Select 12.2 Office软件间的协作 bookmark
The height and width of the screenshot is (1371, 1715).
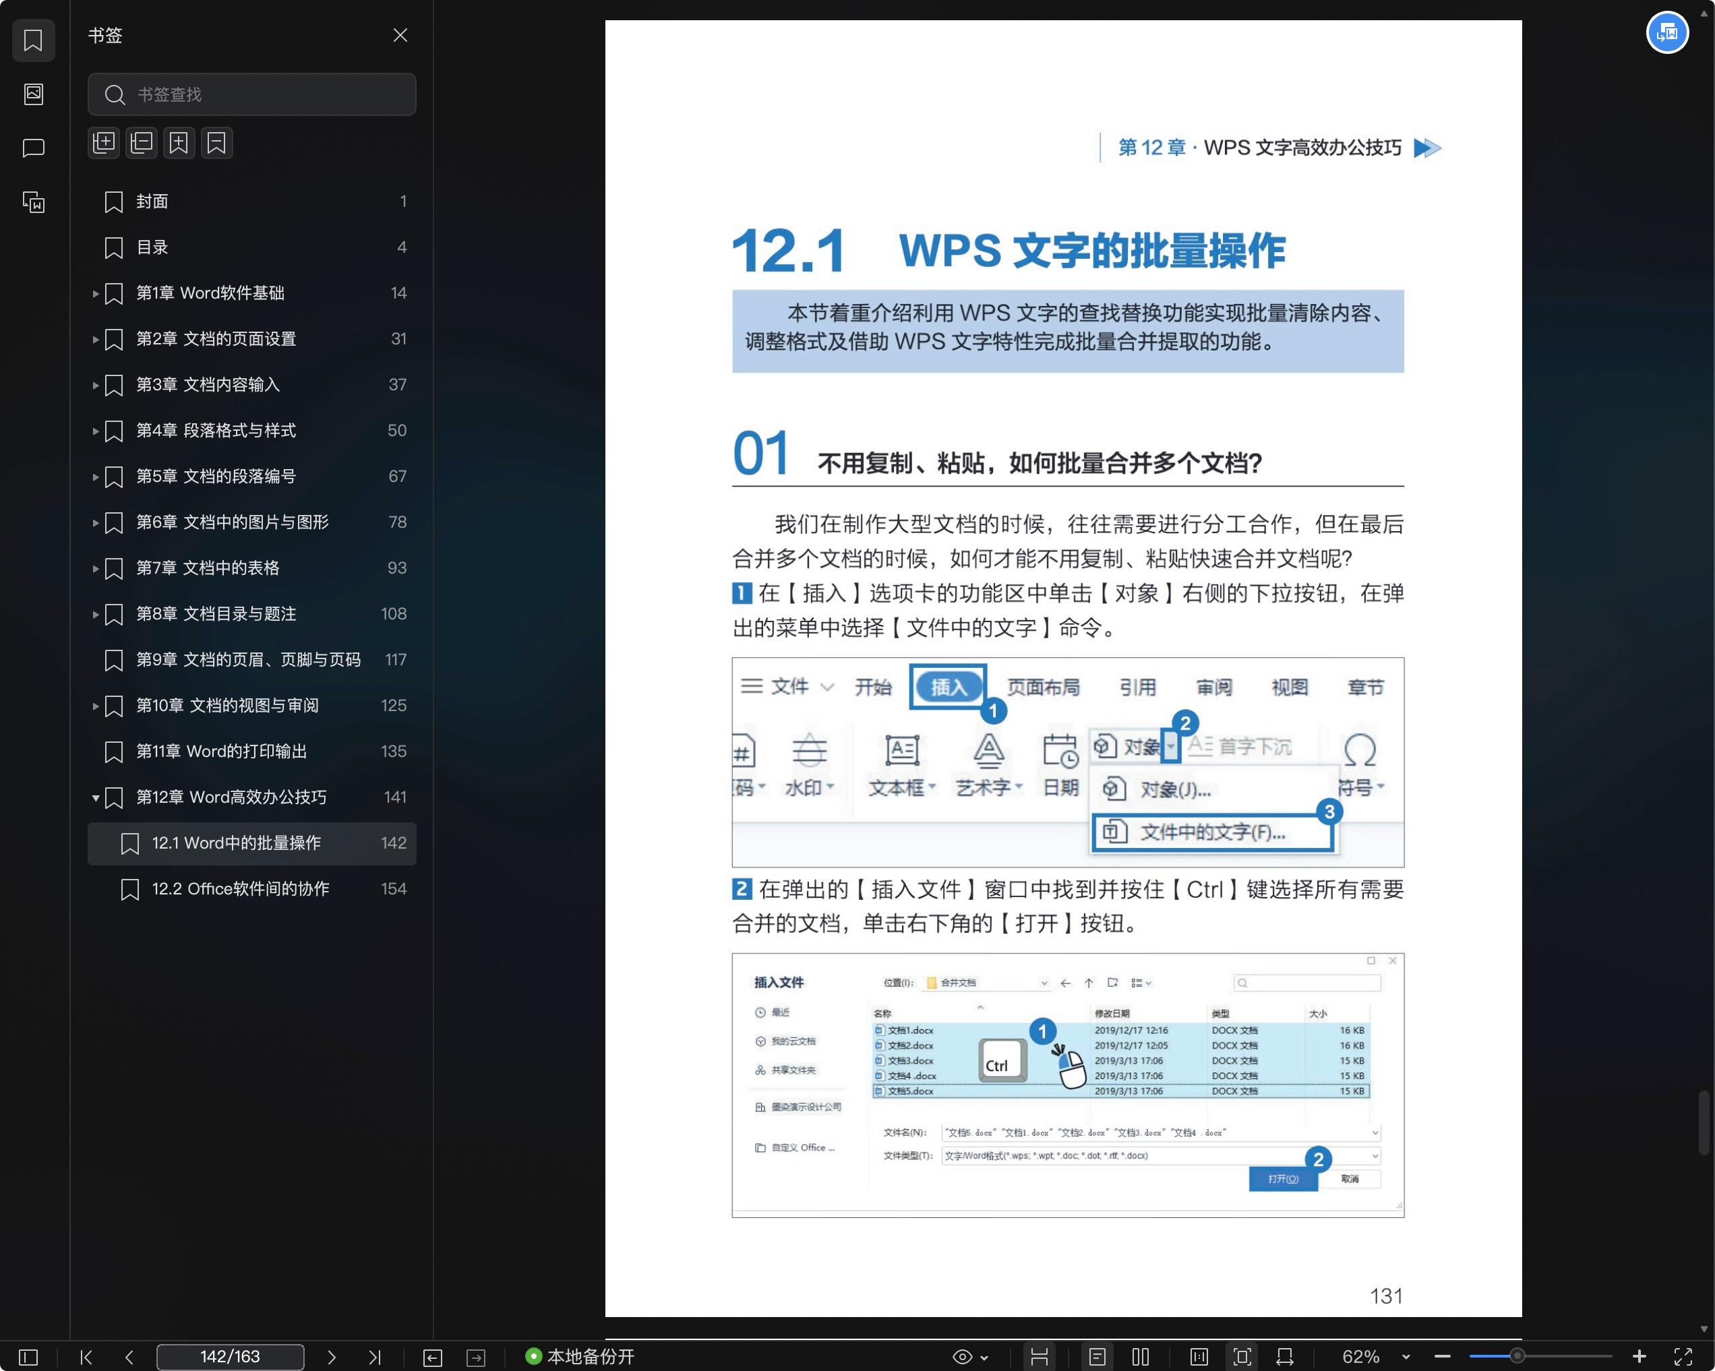(x=251, y=889)
